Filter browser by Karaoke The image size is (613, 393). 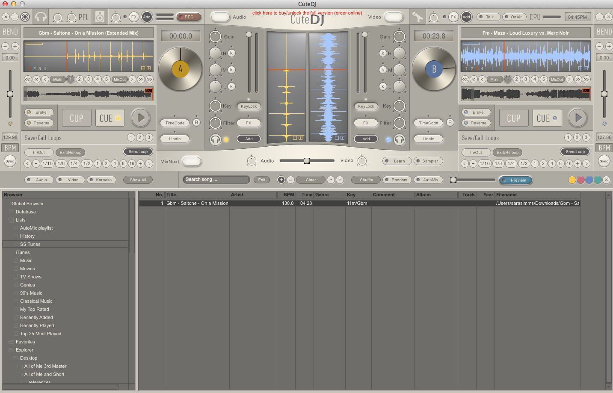click(102, 180)
